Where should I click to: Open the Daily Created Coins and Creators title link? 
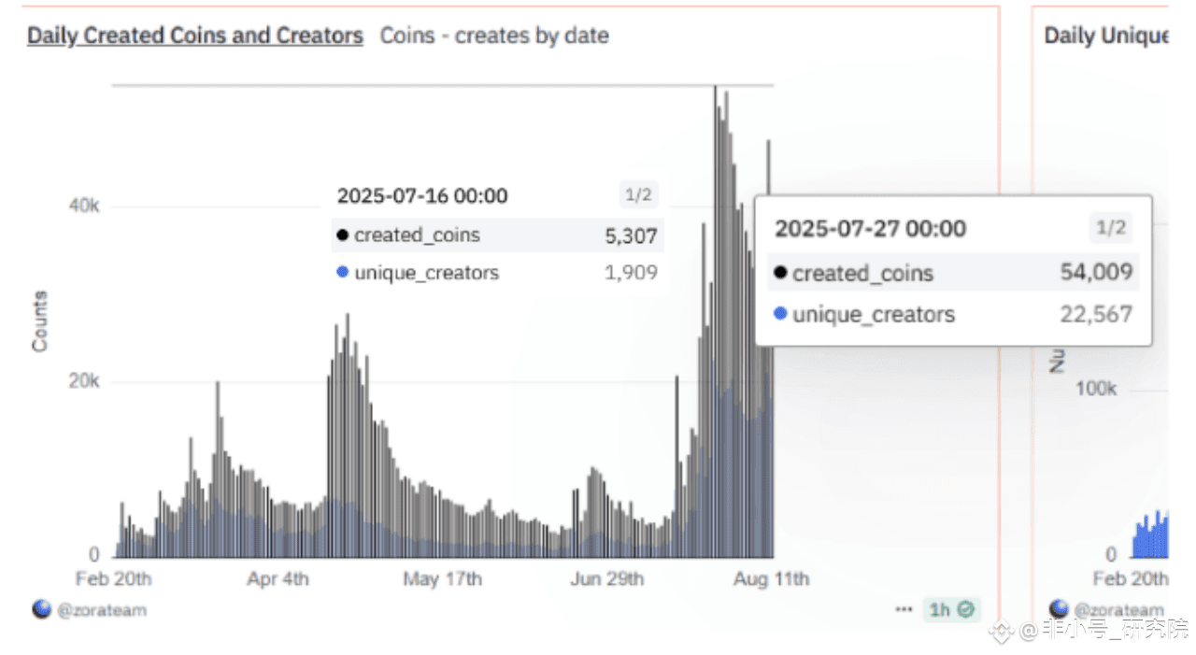click(194, 36)
